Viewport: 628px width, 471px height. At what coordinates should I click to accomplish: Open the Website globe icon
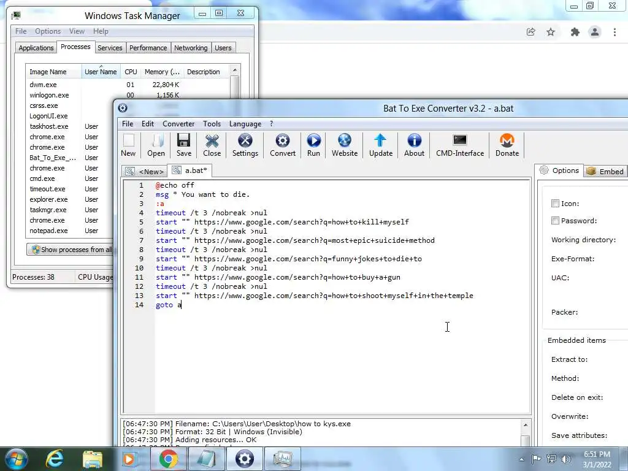coord(345,145)
